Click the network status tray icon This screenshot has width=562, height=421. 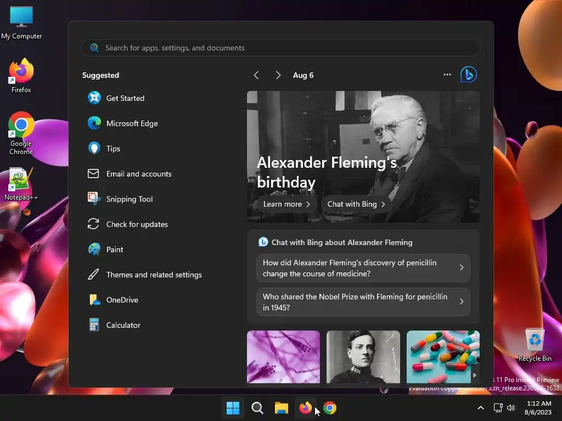(x=498, y=408)
